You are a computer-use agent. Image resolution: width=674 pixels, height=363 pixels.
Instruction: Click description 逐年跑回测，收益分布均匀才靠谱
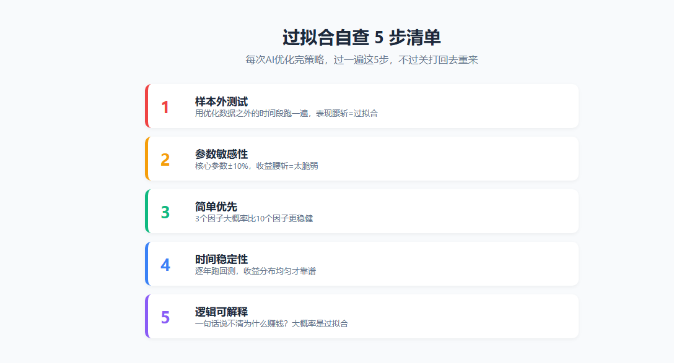255,271
